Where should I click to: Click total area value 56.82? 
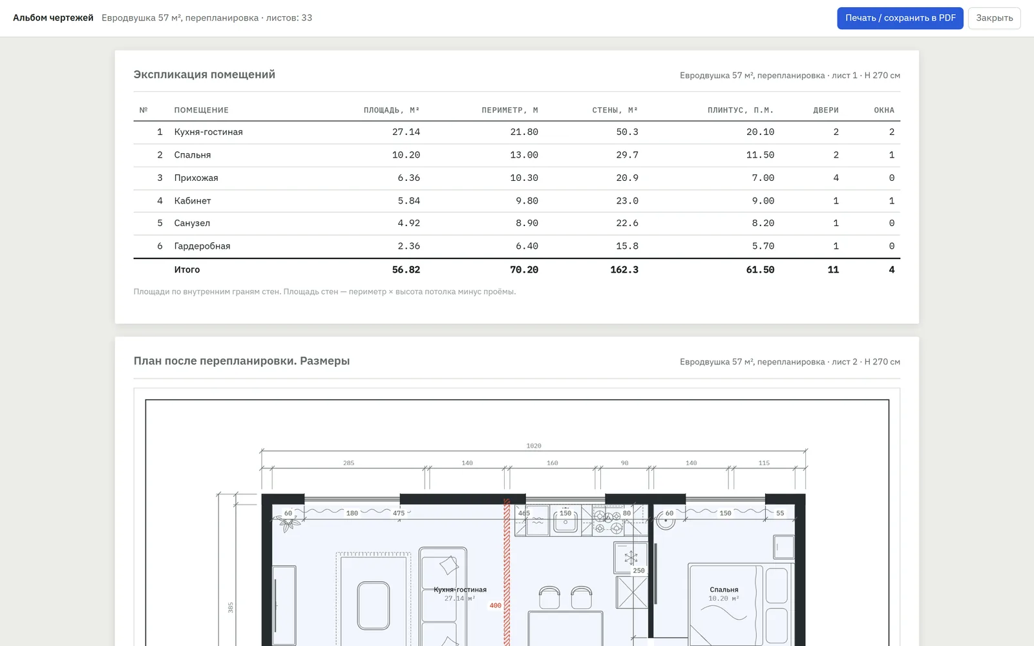click(x=406, y=269)
